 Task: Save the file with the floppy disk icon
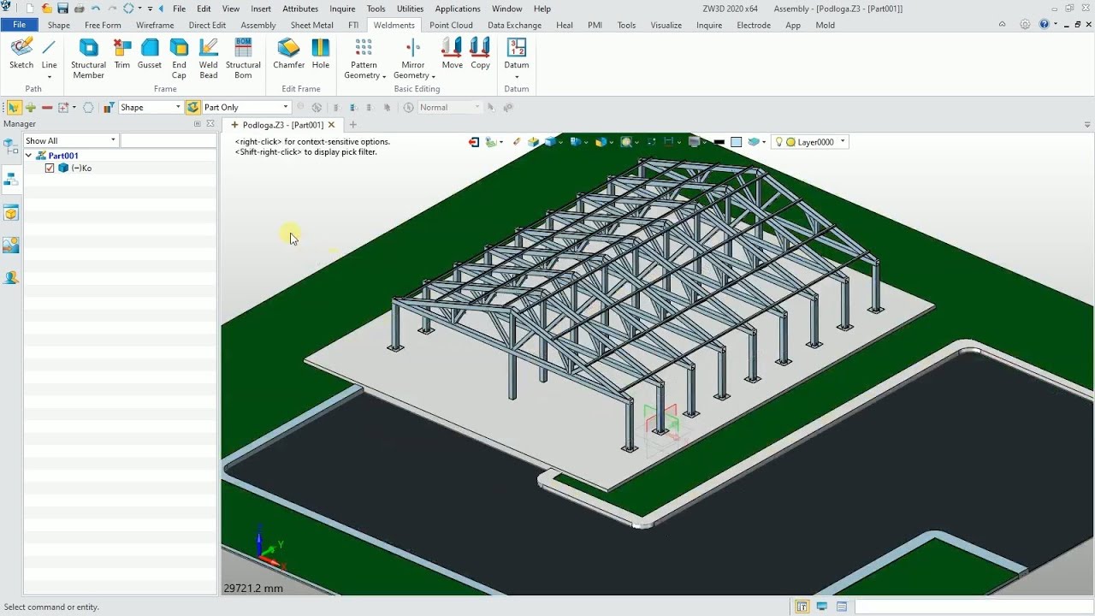point(62,9)
